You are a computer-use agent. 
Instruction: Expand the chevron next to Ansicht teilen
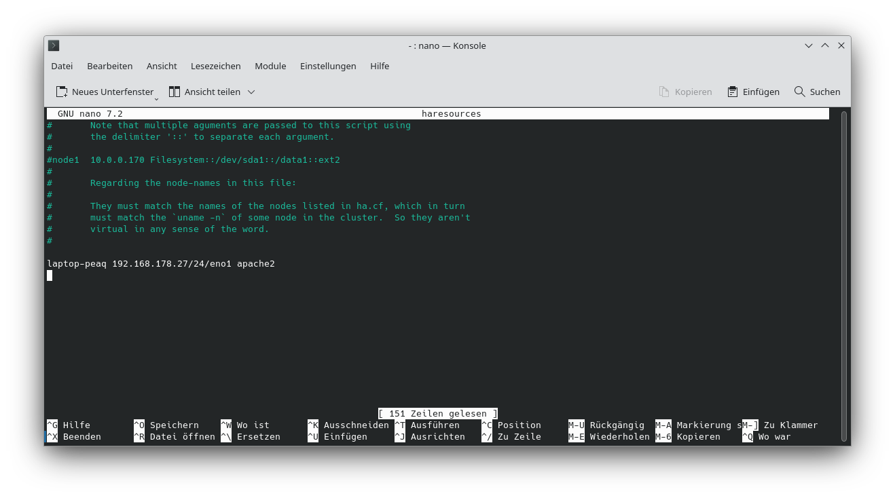[251, 91]
